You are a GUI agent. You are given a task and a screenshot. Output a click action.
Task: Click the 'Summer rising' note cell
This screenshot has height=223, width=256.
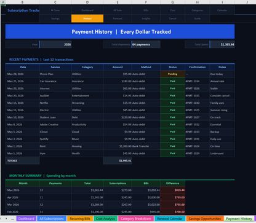[222, 110]
